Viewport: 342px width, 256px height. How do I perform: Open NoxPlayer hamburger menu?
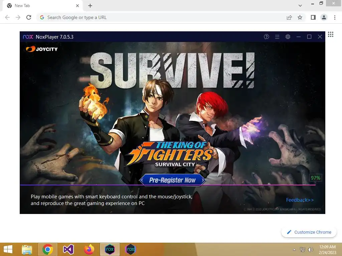pyautogui.click(x=277, y=37)
